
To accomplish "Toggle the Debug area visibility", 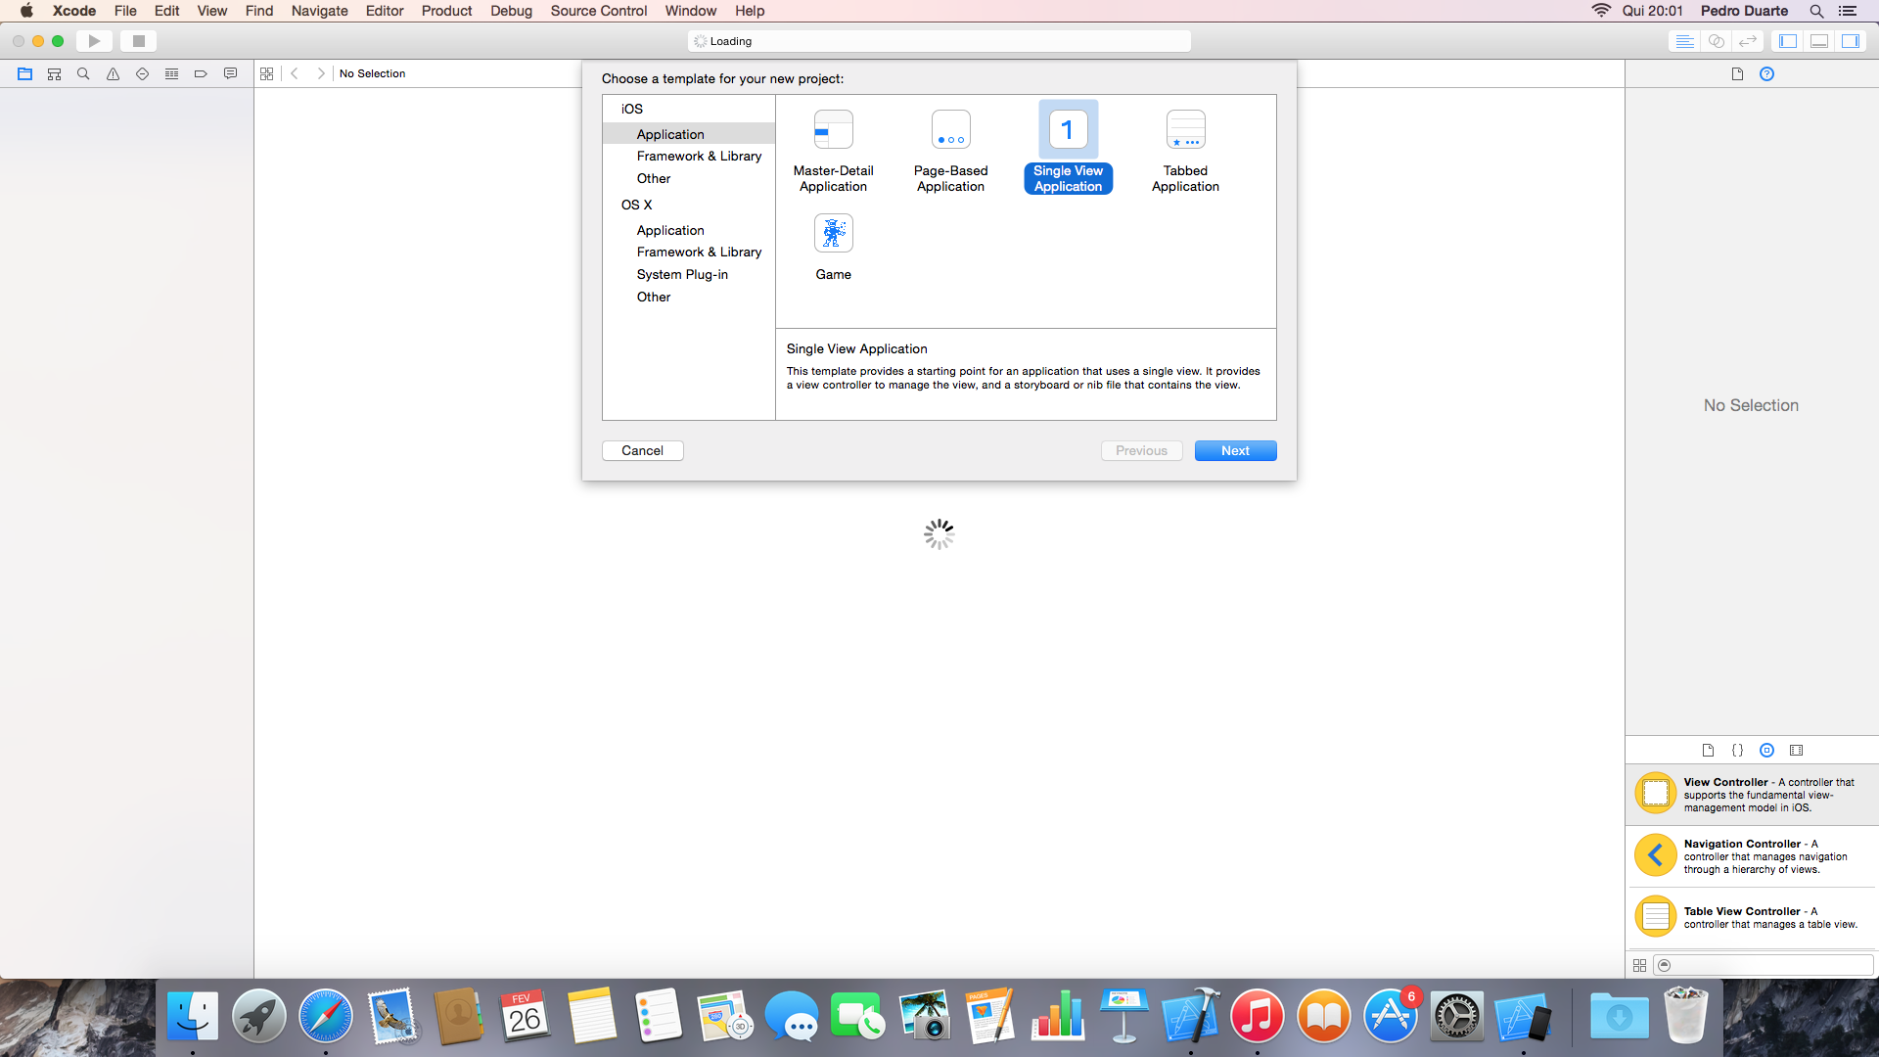I will [x=1819, y=41].
